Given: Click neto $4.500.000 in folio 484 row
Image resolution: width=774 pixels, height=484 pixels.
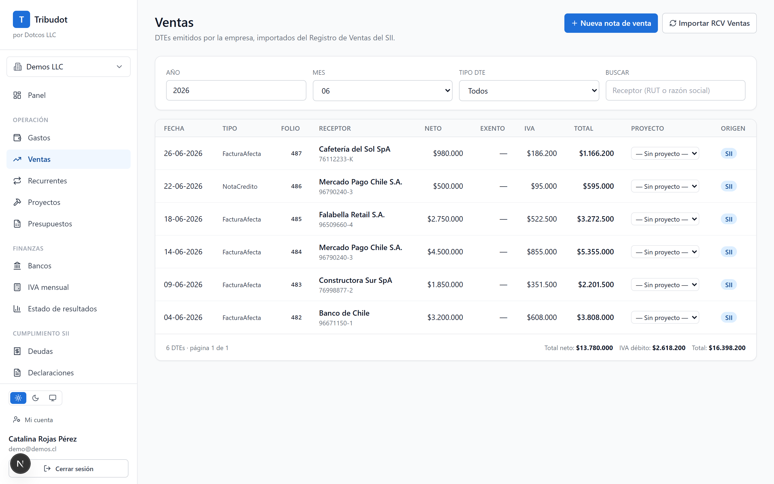Looking at the screenshot, I should 445,252.
